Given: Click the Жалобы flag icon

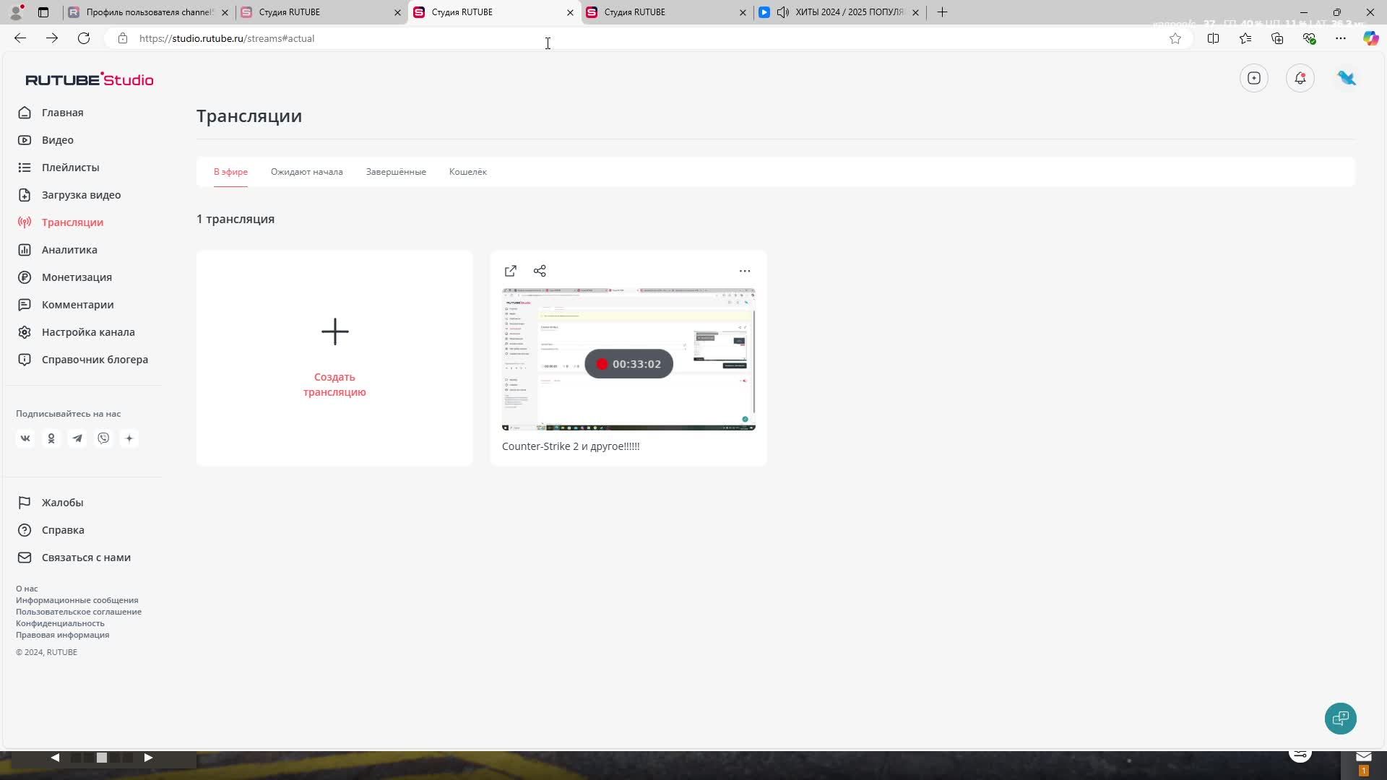Looking at the screenshot, I should coord(25,503).
